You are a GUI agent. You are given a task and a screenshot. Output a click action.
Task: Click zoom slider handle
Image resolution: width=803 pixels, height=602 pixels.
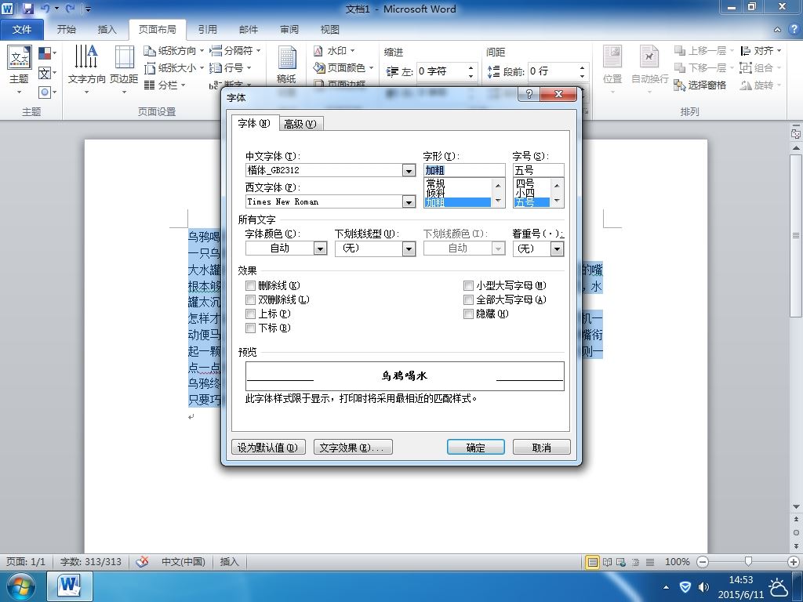748,562
